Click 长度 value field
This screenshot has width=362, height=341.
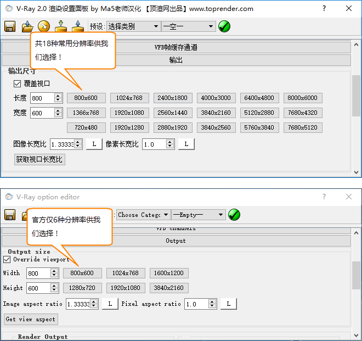(42, 98)
